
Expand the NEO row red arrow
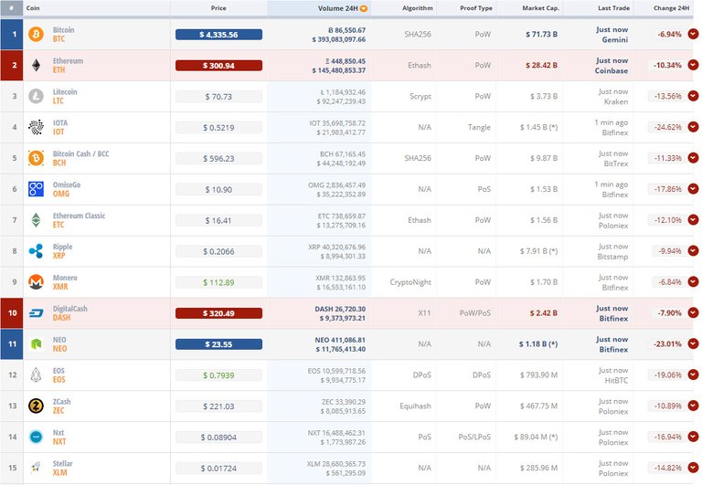click(x=693, y=343)
